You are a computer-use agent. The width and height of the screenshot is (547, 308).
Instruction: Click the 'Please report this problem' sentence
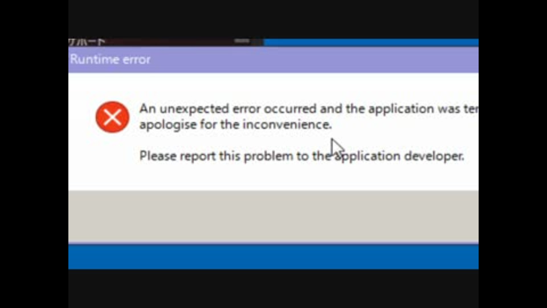pyautogui.click(x=302, y=156)
